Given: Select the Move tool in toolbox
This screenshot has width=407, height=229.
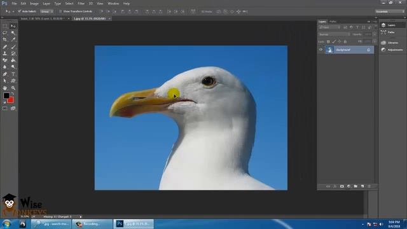Looking at the screenshot, I should click(x=13, y=26).
